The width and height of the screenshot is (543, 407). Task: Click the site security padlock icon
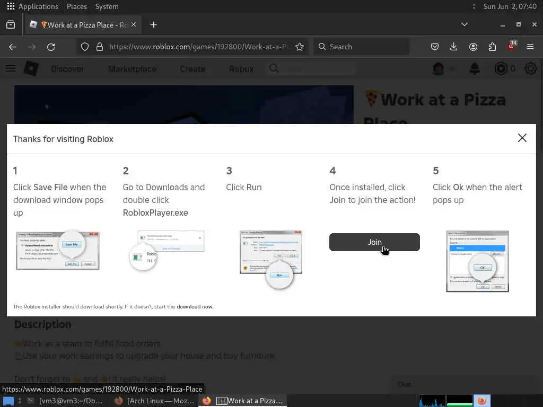click(100, 47)
